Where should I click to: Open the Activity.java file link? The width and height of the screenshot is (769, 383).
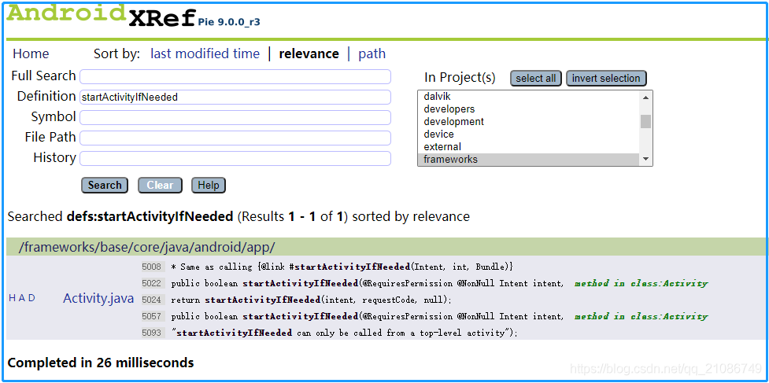[98, 298]
